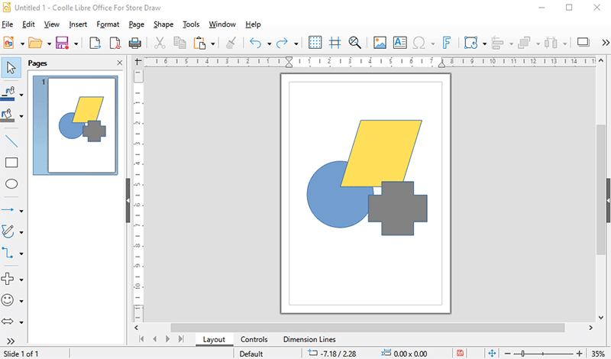Select the page 1 thumbnail in Pages panel
Viewport: 611px width, 359px height.
[82, 125]
